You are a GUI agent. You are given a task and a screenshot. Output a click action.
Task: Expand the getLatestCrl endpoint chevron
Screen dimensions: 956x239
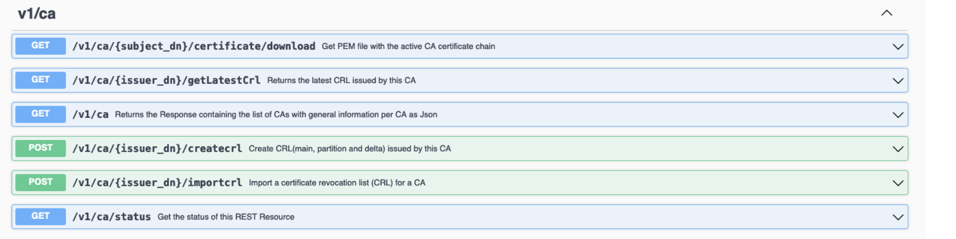coord(898,81)
